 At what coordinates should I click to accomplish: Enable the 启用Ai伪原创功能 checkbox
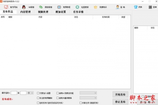coord(57,93)
